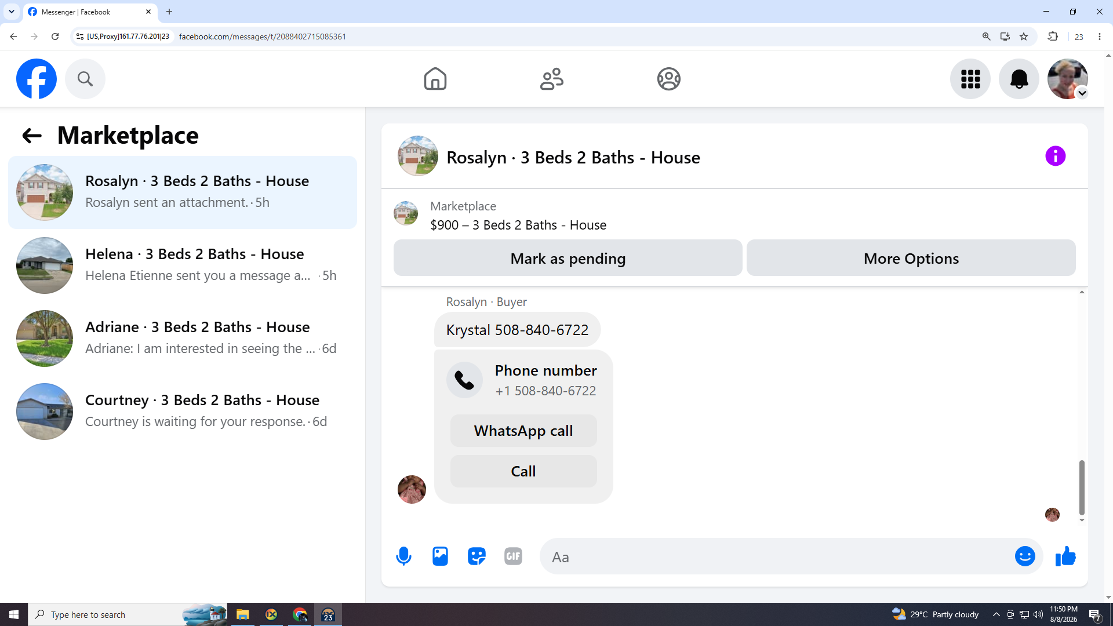This screenshot has width=1113, height=626.
Task: Open the seen-by avatar read receipt
Action: pyautogui.click(x=1052, y=515)
